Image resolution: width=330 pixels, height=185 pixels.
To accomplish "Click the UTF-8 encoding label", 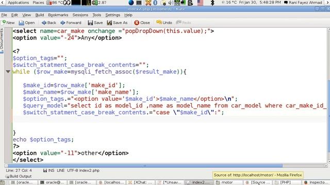I will pyautogui.click(x=73, y=170).
